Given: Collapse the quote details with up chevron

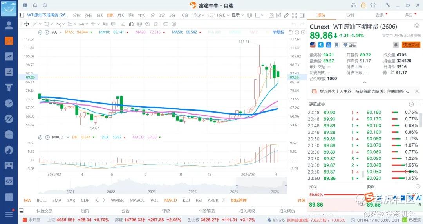Looking at the screenshot, I should [365, 82].
